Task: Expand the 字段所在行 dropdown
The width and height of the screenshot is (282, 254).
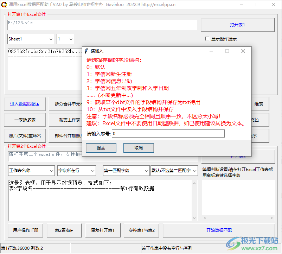Action: pyautogui.click(x=77, y=171)
